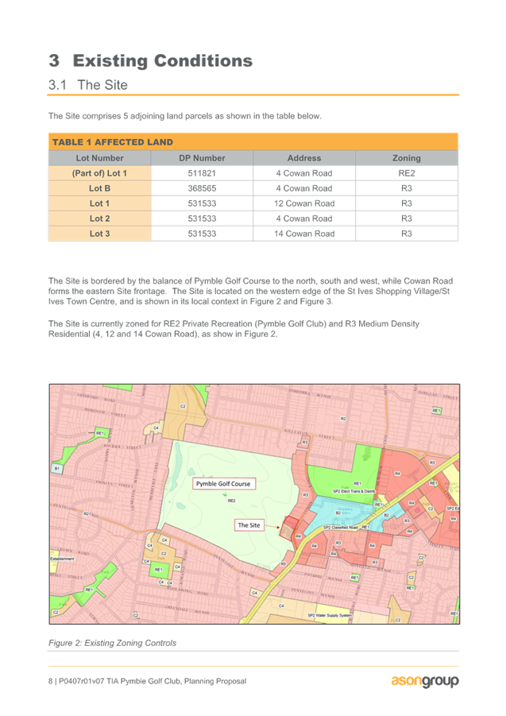Screen dimensions: 506x716
Task: Click the 'Lot 3' row label
Action: tap(100, 234)
